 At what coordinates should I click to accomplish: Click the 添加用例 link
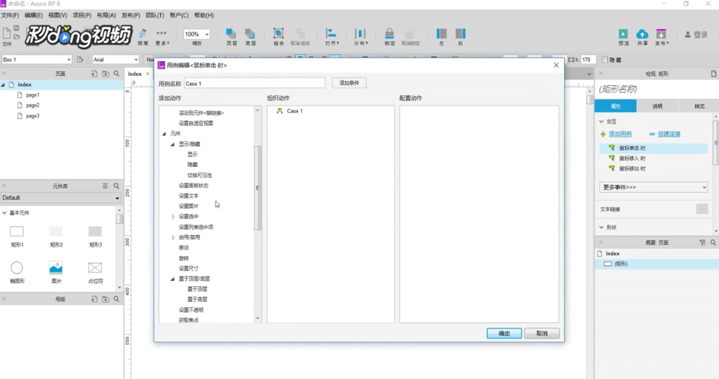[620, 133]
